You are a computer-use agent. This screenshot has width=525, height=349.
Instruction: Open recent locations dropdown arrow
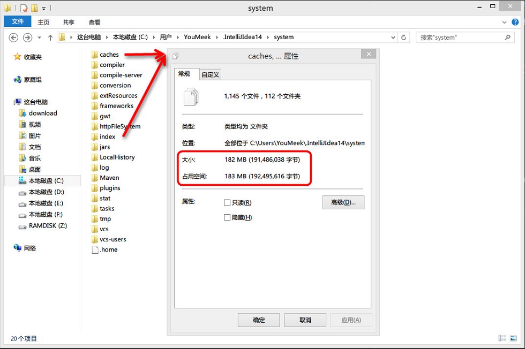(x=39, y=37)
